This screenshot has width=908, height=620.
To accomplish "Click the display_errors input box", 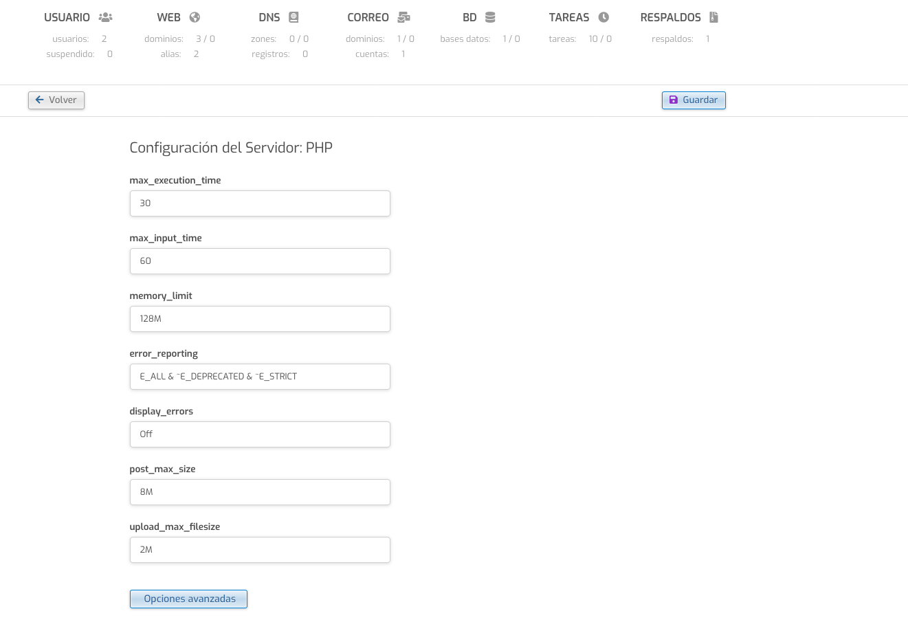I will click(x=260, y=434).
